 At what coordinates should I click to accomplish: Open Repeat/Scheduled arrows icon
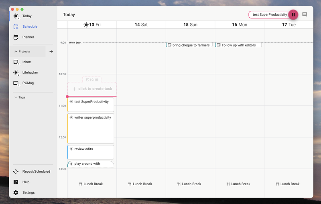tap(16, 172)
